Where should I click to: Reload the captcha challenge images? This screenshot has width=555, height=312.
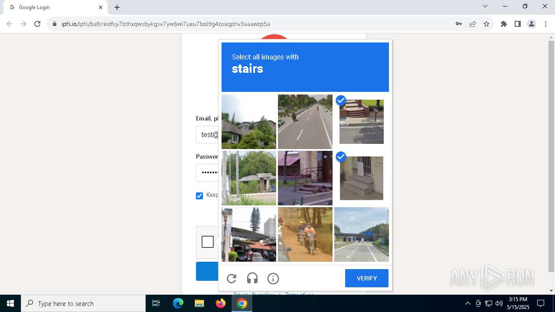(x=232, y=278)
